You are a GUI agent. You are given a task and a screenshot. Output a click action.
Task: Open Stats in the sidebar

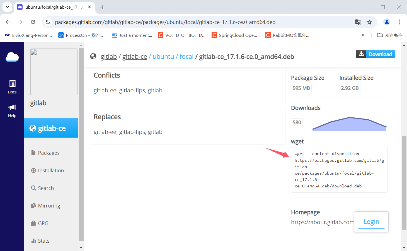tap(40, 241)
